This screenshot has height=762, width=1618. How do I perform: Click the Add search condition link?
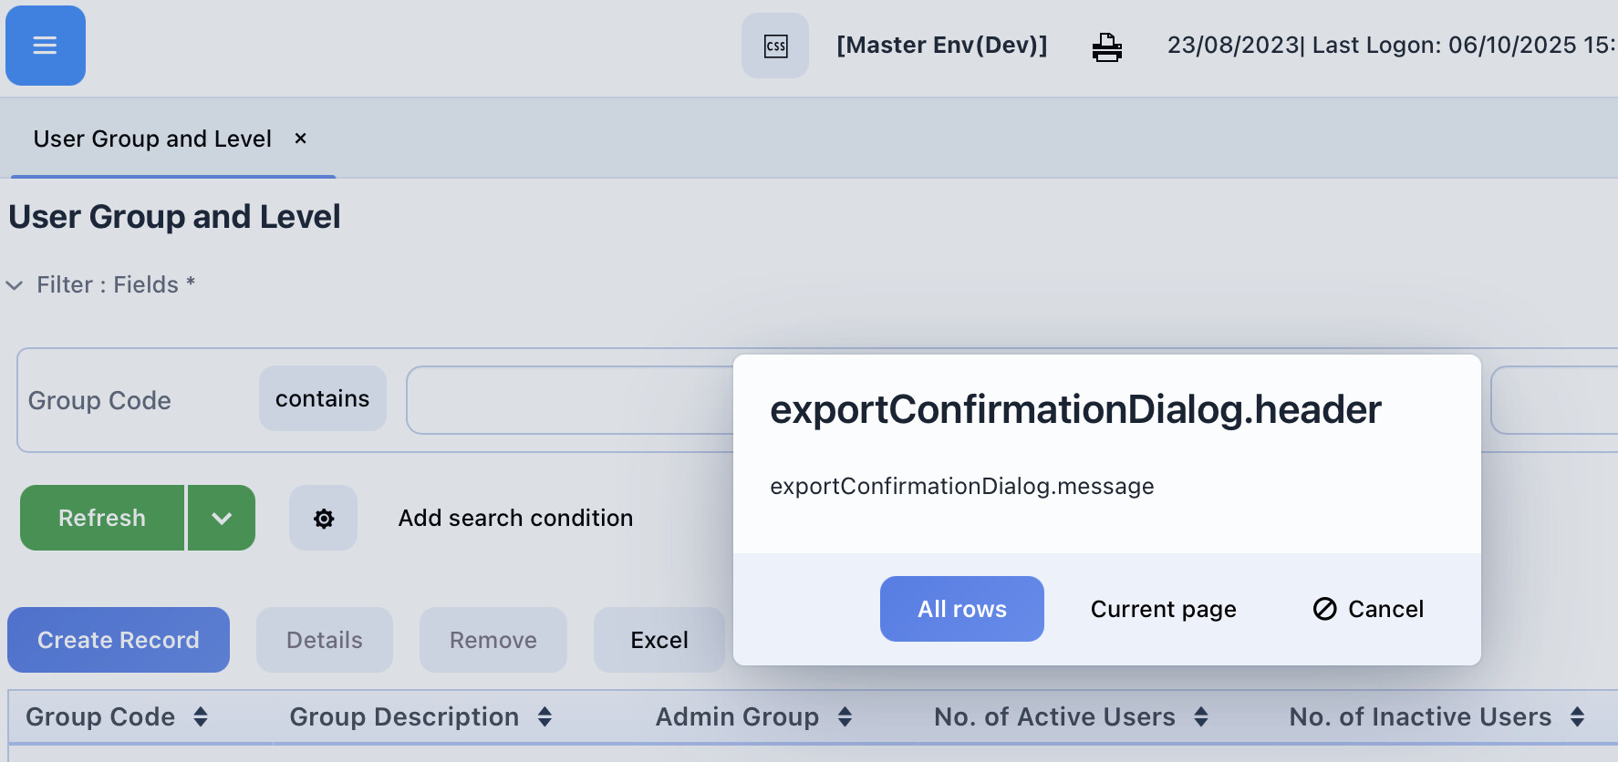pos(515,519)
